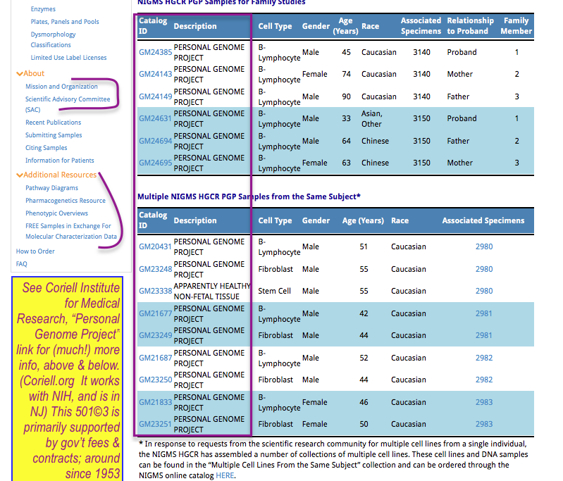
Task: Open catalog ID GM21833 link
Action: tap(155, 402)
